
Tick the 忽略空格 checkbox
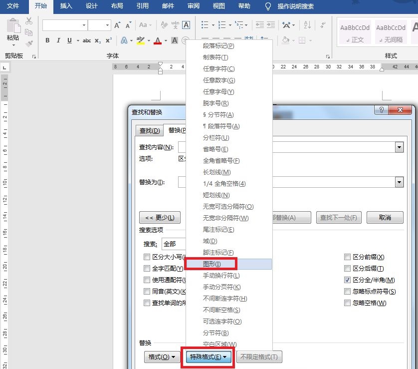point(348,303)
